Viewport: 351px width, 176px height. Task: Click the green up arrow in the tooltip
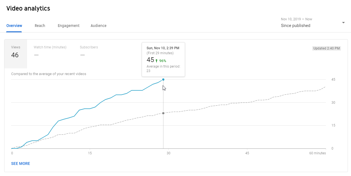pos(157,61)
